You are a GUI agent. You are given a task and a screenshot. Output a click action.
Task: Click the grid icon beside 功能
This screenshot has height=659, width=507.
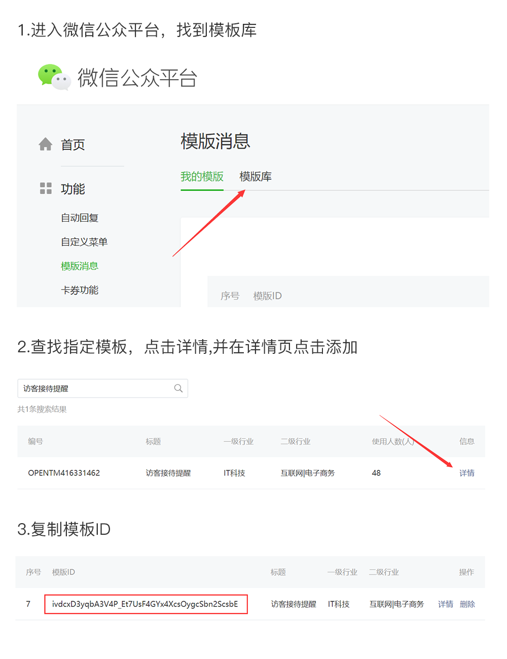click(46, 189)
